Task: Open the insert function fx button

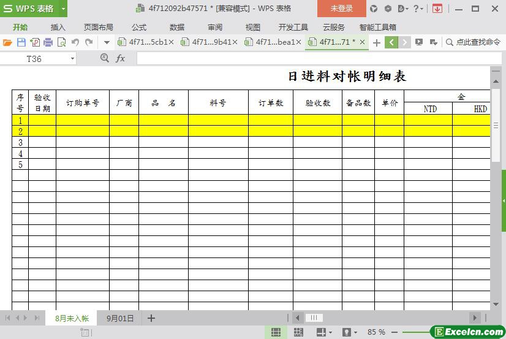Action: tap(120, 58)
